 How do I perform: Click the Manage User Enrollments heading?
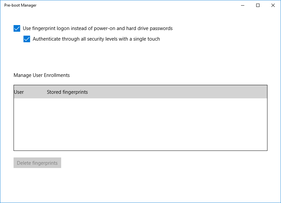(x=42, y=75)
